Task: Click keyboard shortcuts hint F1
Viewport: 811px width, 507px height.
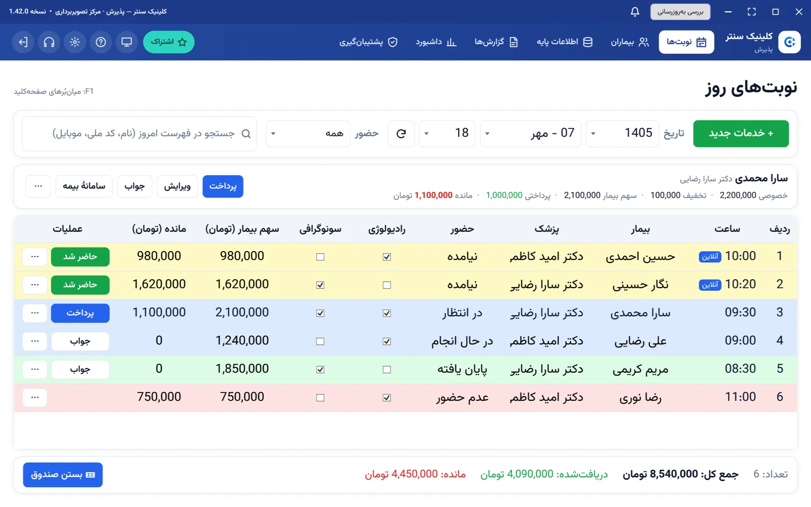Action: 54,91
